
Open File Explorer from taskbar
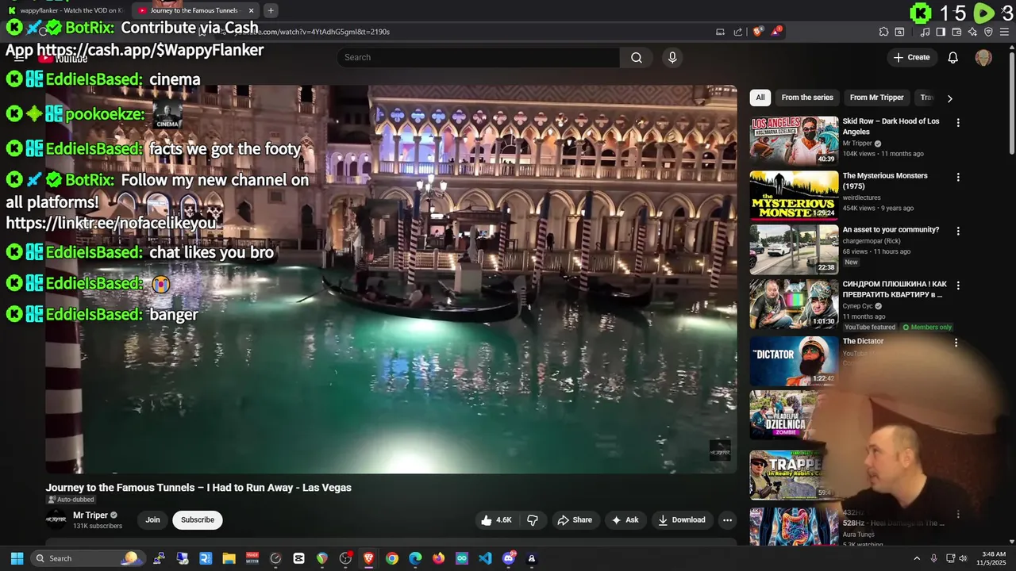pyautogui.click(x=229, y=558)
